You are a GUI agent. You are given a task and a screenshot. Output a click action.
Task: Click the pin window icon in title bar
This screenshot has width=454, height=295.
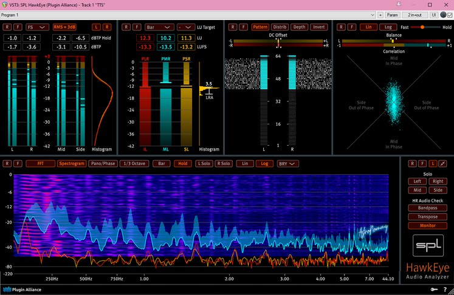399,5
